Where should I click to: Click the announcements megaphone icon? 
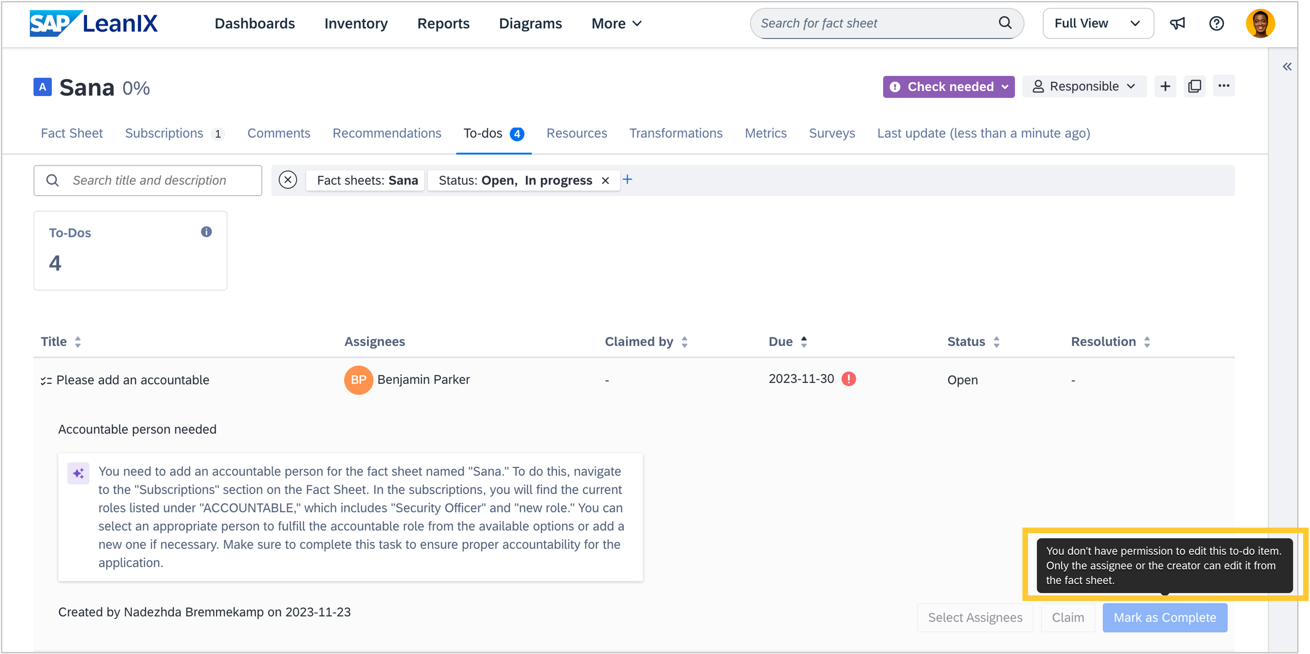(x=1177, y=24)
